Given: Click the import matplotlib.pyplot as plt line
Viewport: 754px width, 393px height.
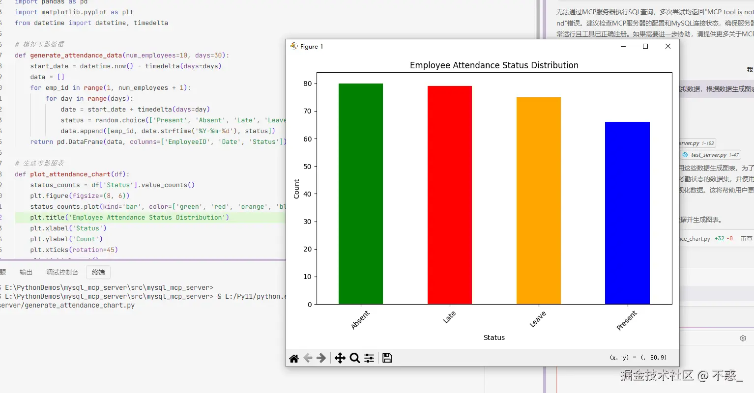Looking at the screenshot, I should pyautogui.click(x=74, y=12).
